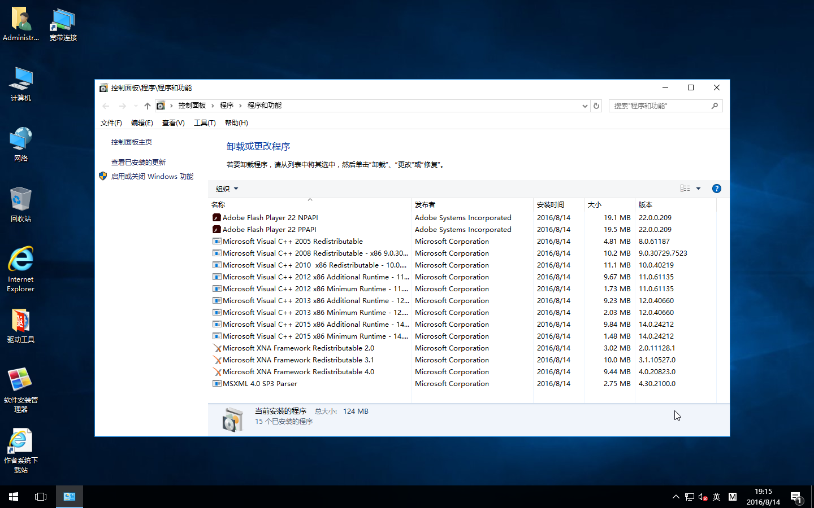Expand the address bar history dropdown

pyautogui.click(x=584, y=106)
